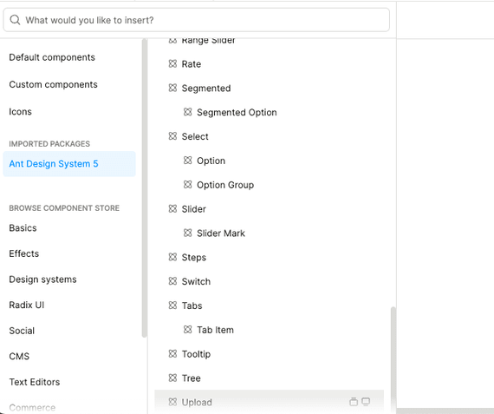Click the component icon beside Rate
Image resolution: width=494 pixels, height=414 pixels.
click(172, 63)
